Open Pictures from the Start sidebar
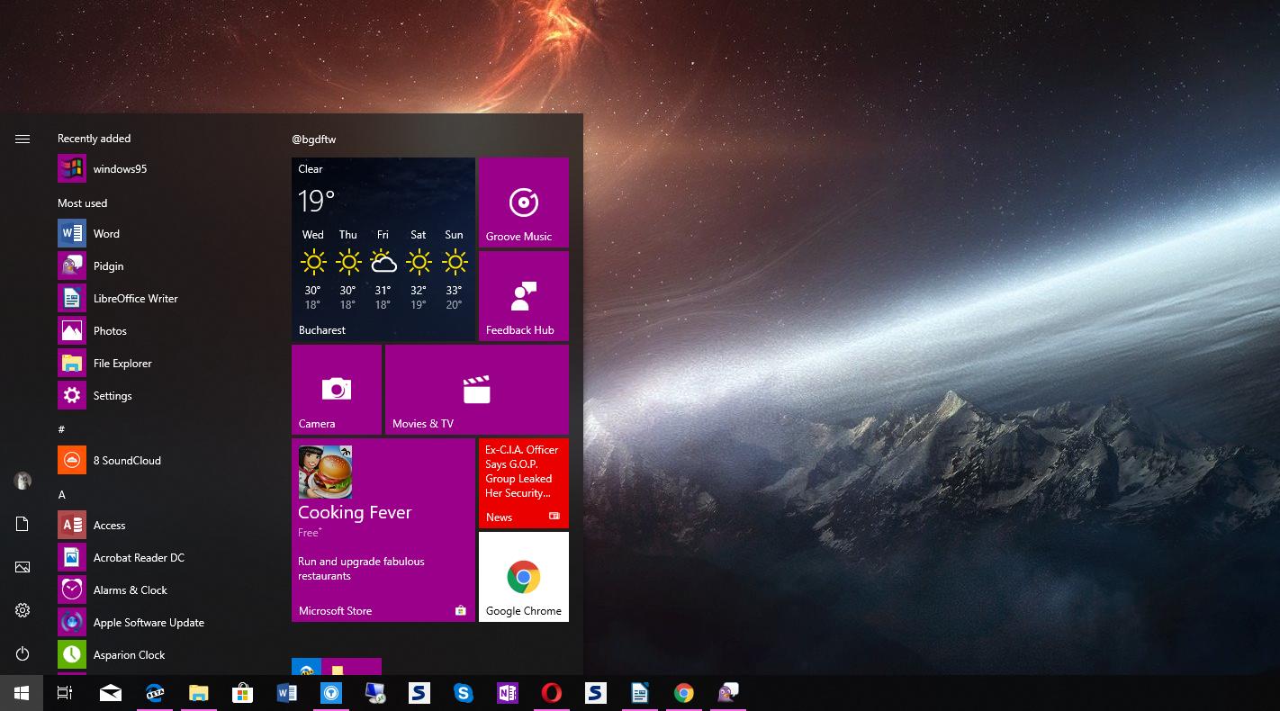Viewport: 1280px width, 711px height. 23,567
